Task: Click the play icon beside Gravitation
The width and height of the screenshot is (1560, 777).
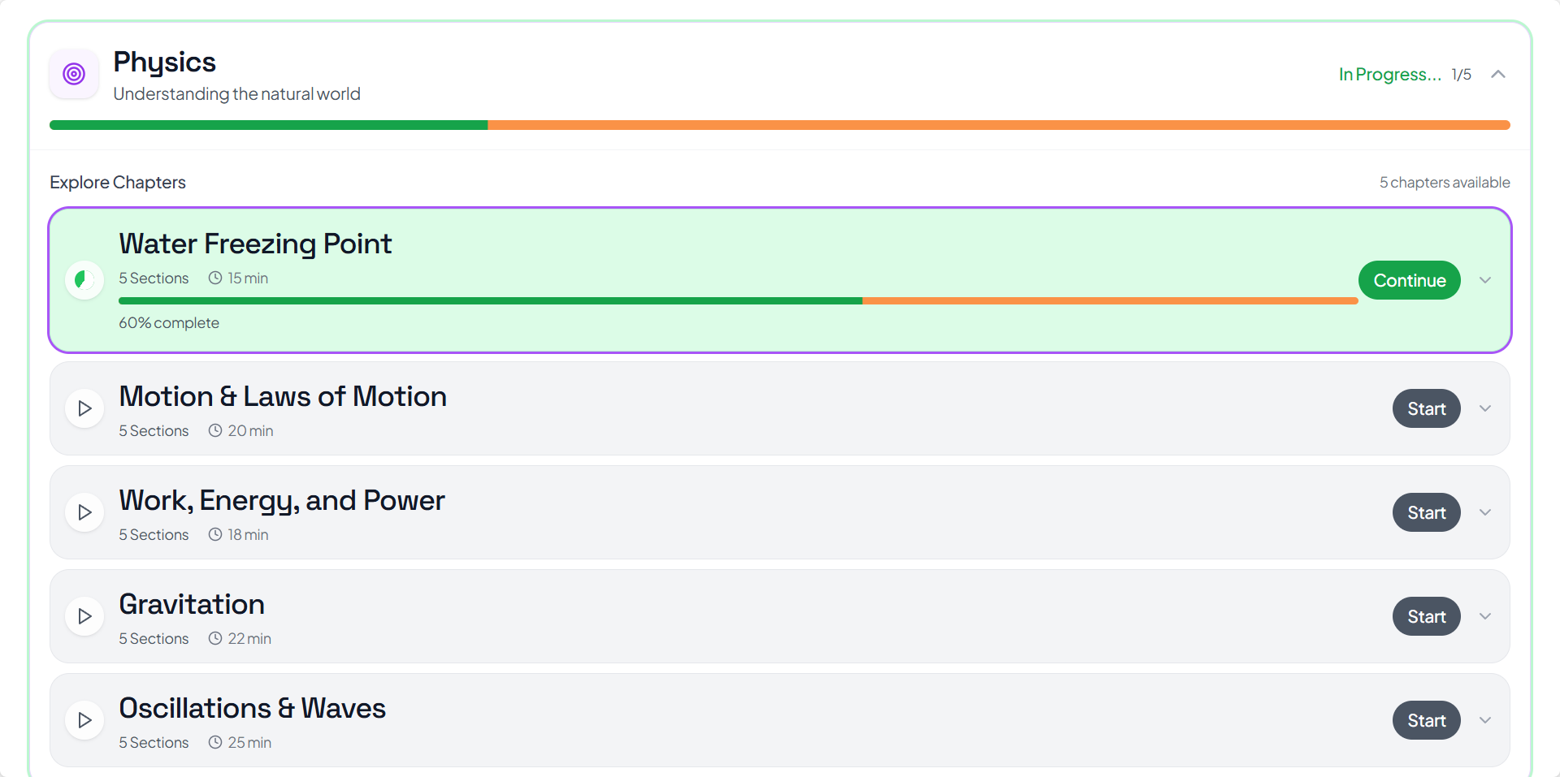Action: [84, 616]
